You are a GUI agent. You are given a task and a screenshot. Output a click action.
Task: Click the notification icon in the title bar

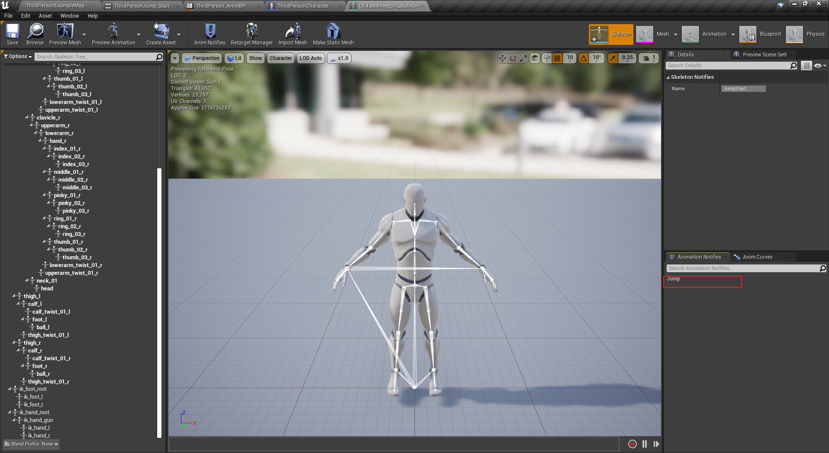[781, 6]
